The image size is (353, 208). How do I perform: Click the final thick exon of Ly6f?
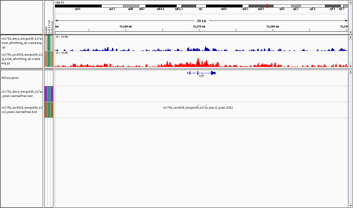tap(213, 73)
